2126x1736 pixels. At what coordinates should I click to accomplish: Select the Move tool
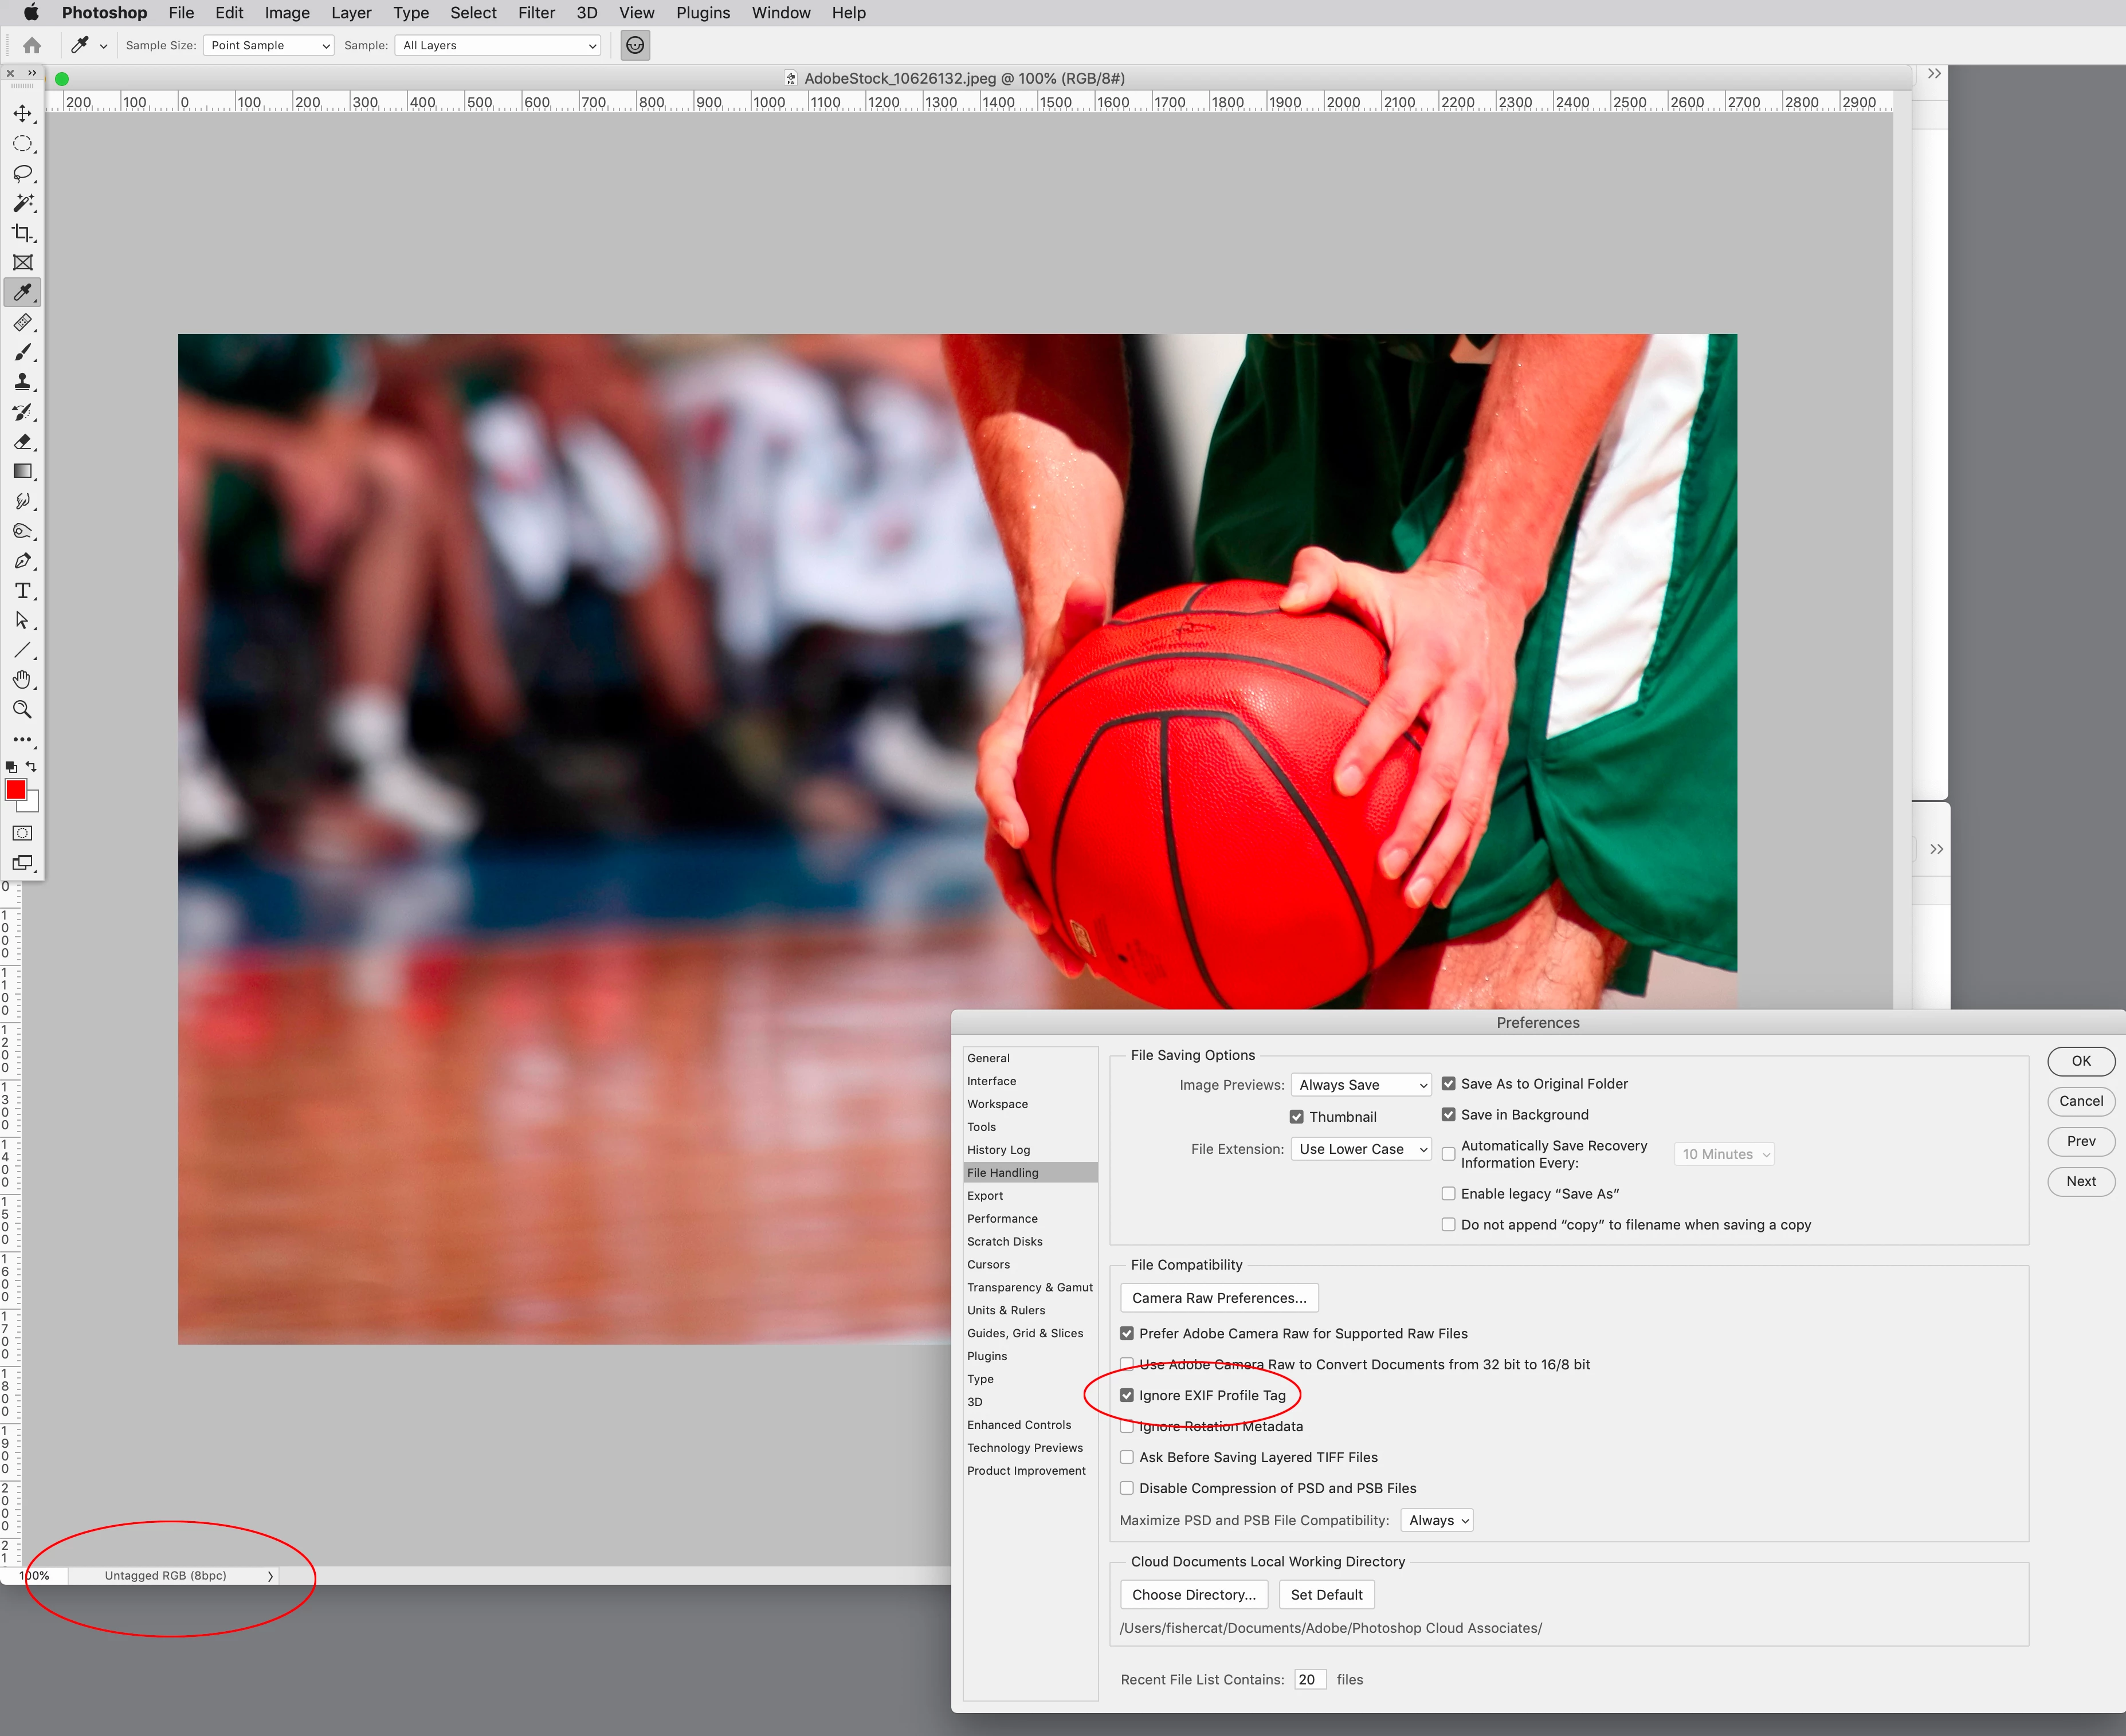click(22, 114)
